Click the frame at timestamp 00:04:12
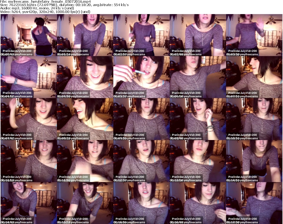 (29, 77)
